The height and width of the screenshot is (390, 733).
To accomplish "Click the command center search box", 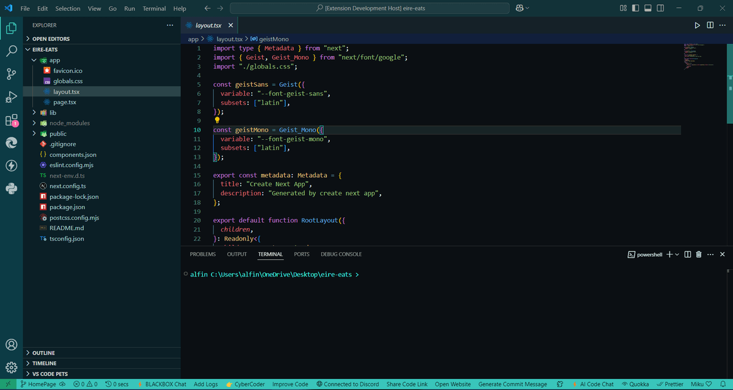I will tap(370, 9).
